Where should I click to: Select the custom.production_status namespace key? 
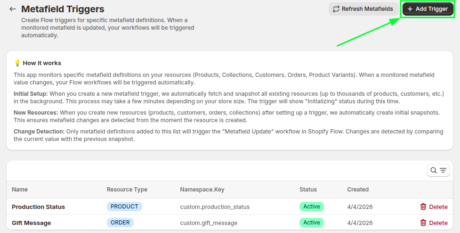tap(215, 207)
